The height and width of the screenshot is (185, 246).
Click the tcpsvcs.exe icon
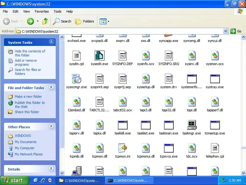[169, 148]
